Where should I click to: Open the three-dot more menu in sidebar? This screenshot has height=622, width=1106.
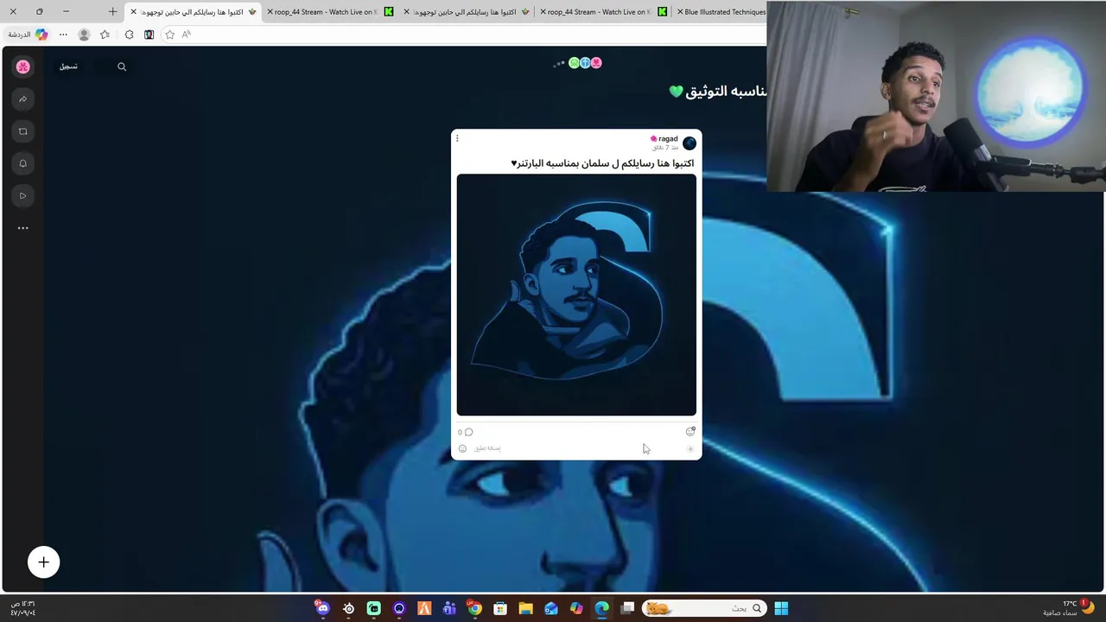point(23,228)
